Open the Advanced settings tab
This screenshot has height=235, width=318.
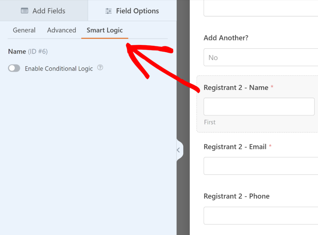click(x=61, y=30)
